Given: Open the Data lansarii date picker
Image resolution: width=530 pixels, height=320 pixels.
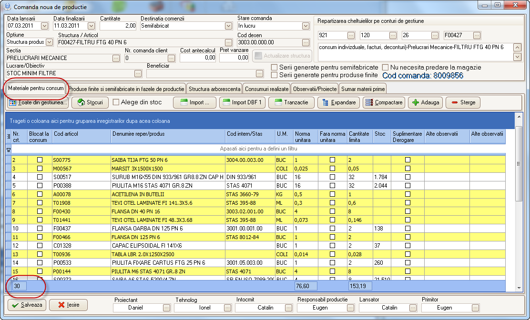Looking at the screenshot, I should (x=45, y=26).
